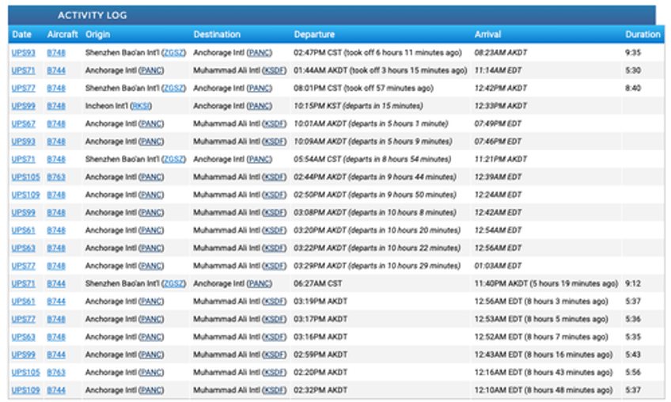Select origin text Incheon Int'l

107,106
